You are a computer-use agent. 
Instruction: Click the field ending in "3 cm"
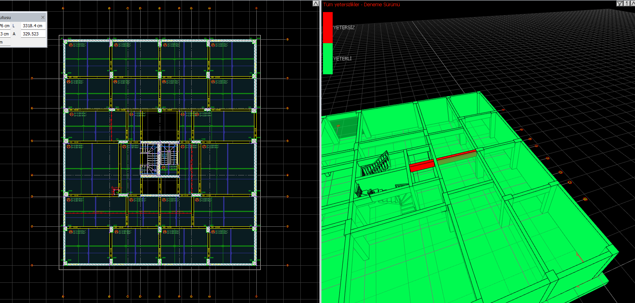(5, 34)
